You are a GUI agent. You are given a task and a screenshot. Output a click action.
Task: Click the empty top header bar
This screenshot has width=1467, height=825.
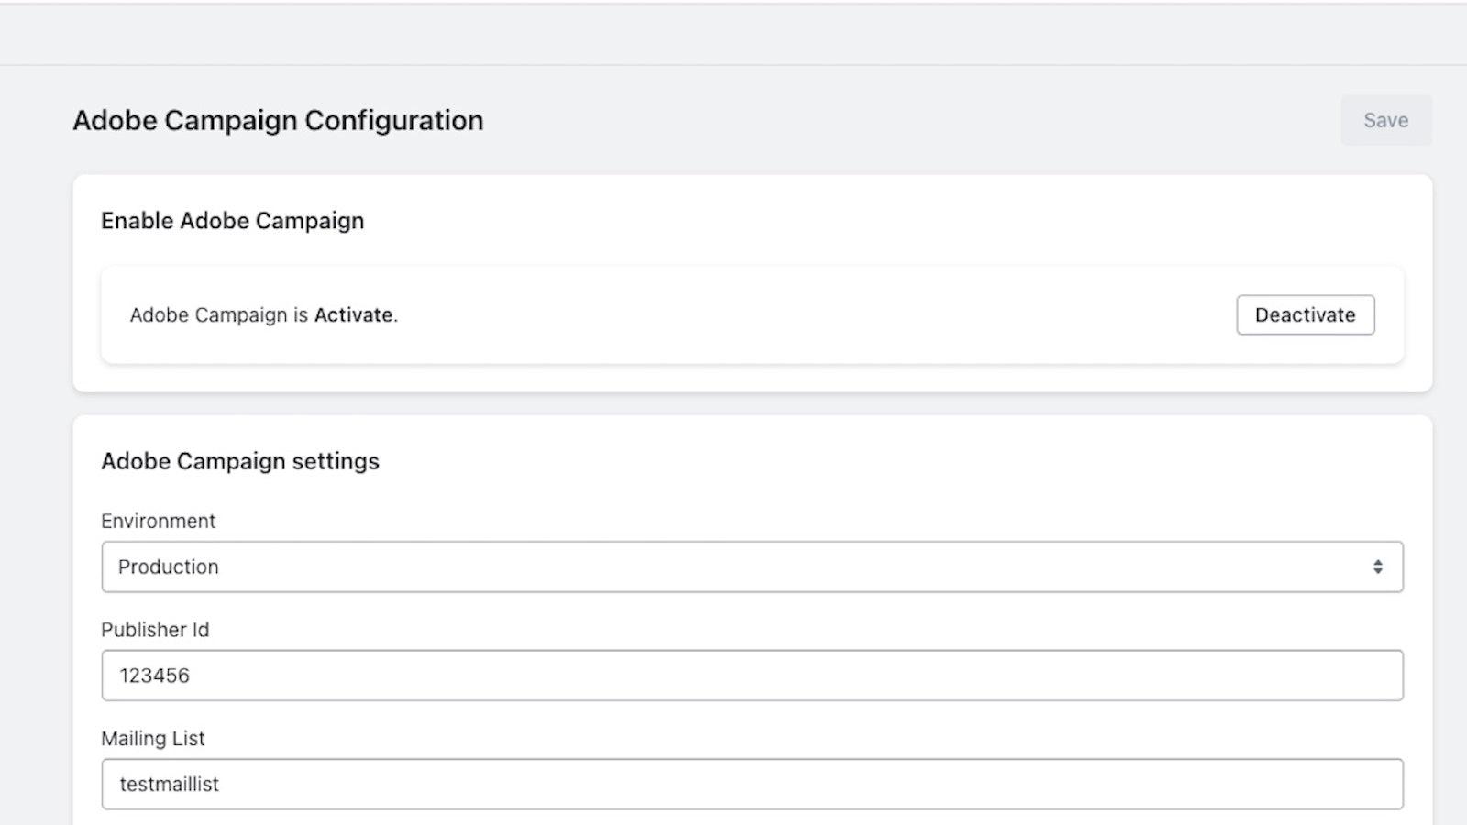point(733,35)
